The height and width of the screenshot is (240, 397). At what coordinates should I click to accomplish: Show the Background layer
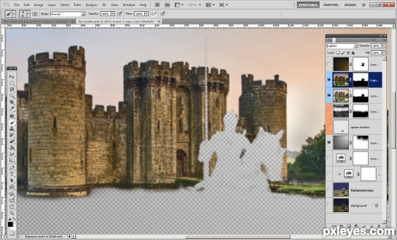click(329, 206)
